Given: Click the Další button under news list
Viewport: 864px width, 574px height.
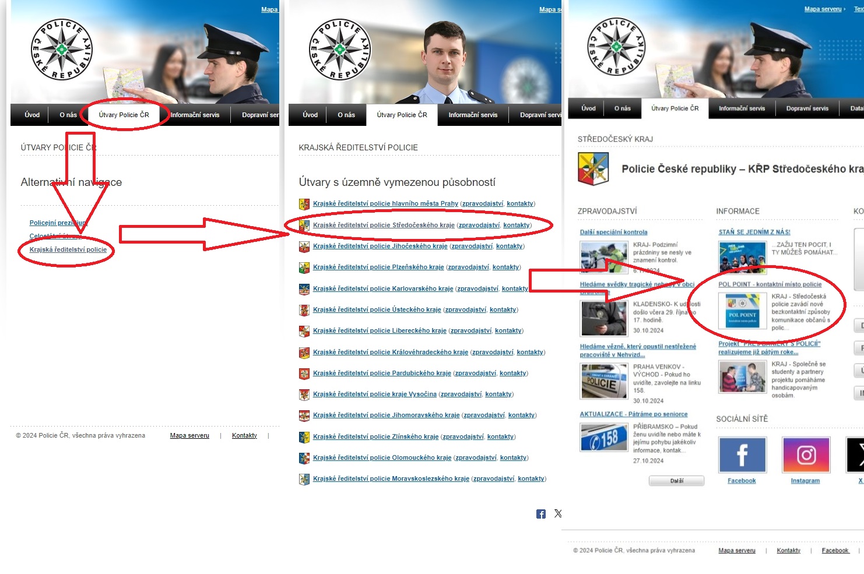Looking at the screenshot, I should tap(676, 481).
